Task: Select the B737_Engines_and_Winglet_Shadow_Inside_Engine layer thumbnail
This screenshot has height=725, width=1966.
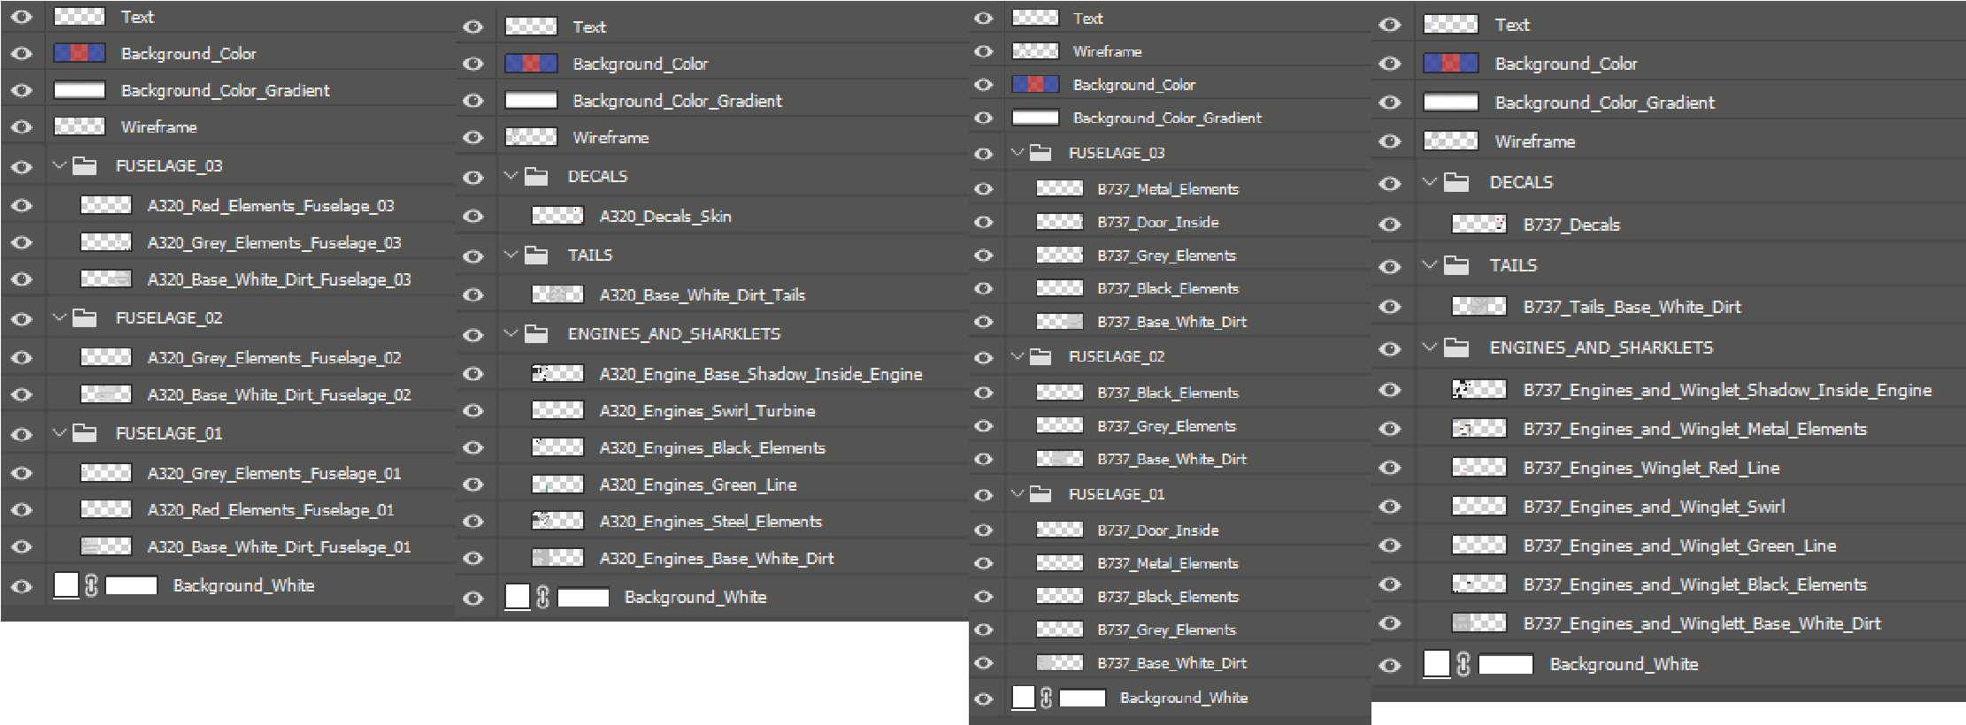Action: pyautogui.click(x=1479, y=390)
